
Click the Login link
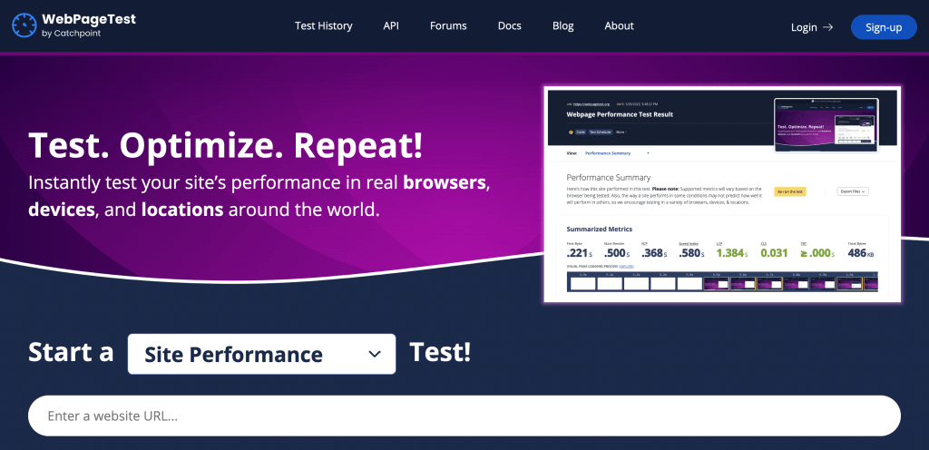804,27
